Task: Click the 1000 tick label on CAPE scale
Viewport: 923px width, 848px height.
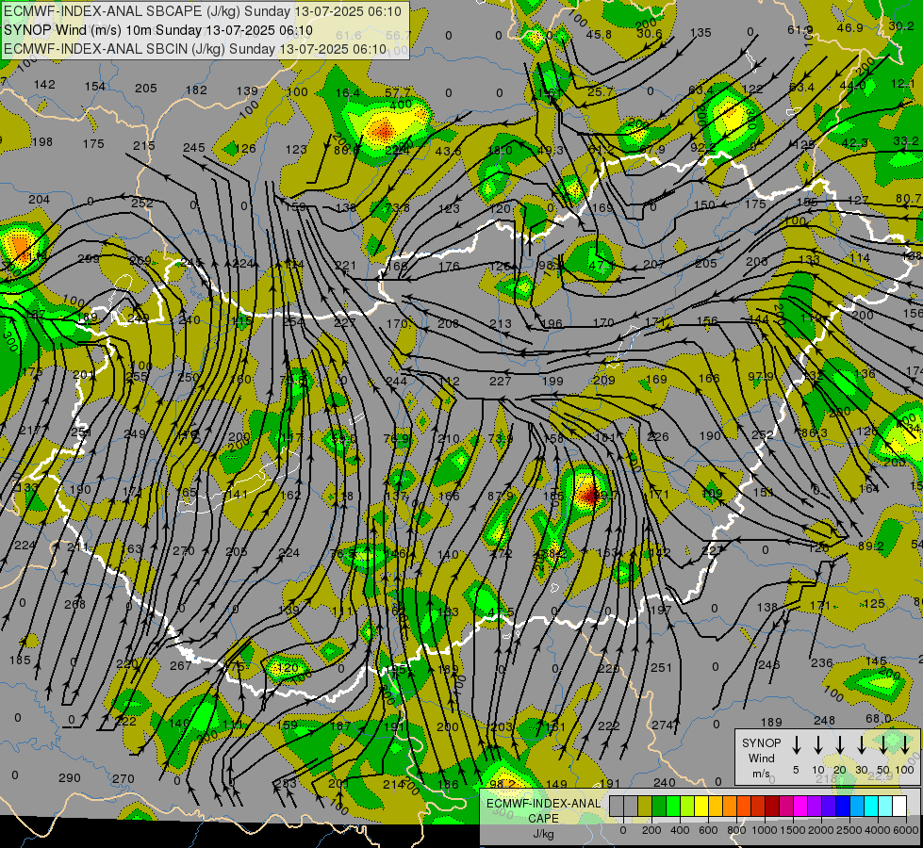Action: (765, 830)
